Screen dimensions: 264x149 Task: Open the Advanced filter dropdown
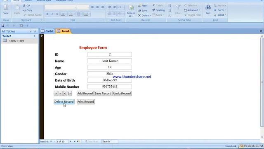tap(192, 10)
